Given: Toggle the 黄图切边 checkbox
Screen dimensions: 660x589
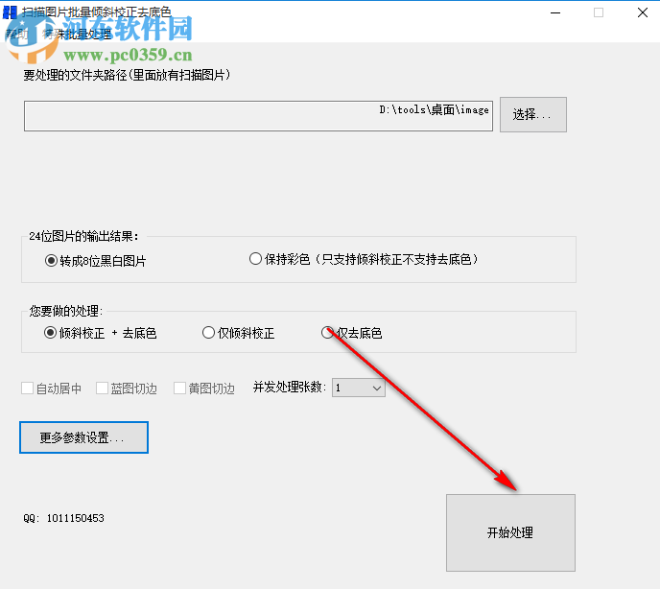Looking at the screenshot, I should coord(204,389).
